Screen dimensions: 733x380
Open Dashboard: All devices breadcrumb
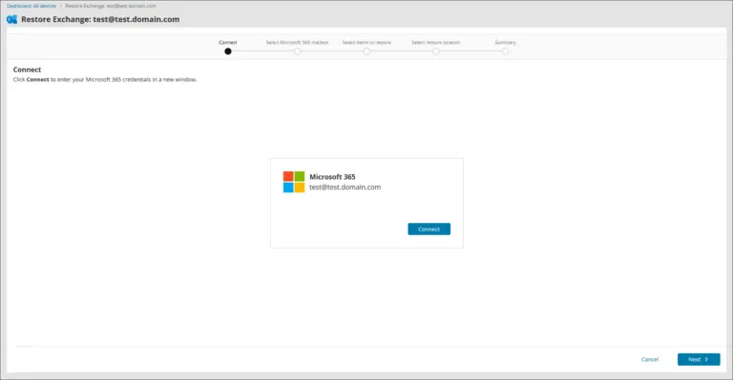(31, 6)
